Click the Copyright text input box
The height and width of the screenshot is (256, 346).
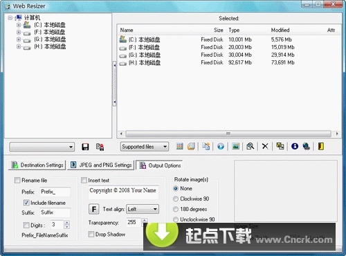(x=124, y=192)
